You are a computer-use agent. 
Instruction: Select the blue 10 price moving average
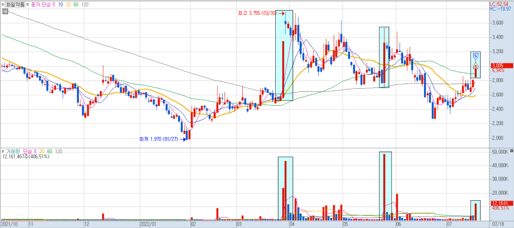point(60,4)
